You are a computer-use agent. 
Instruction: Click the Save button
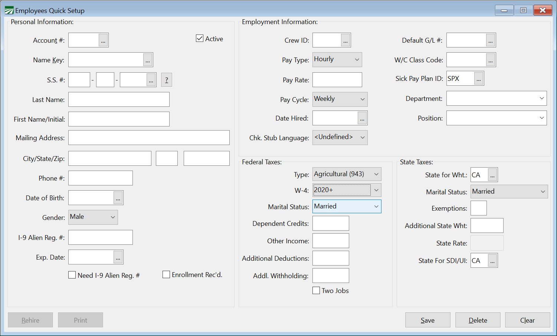pos(428,320)
